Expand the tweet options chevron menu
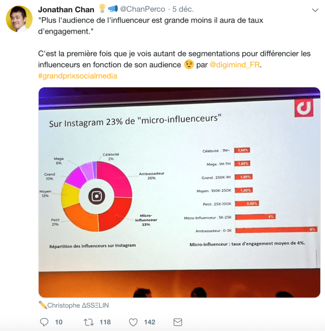325x331 pixels. tap(314, 10)
